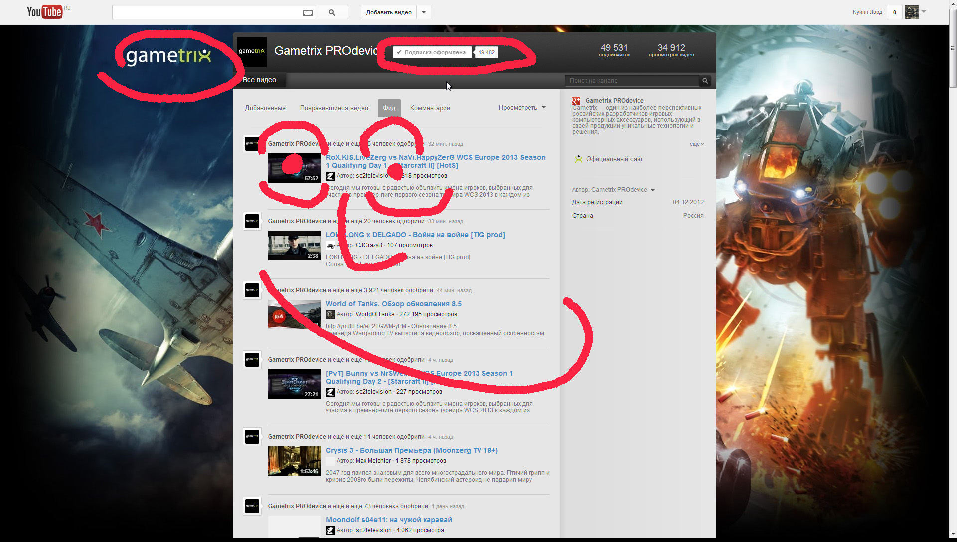Open the 'Официальный сайт' link
The width and height of the screenshot is (957, 542).
614,159
